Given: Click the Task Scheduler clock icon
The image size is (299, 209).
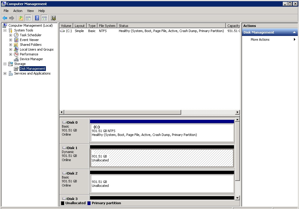Looking at the screenshot, I should 16,35.
